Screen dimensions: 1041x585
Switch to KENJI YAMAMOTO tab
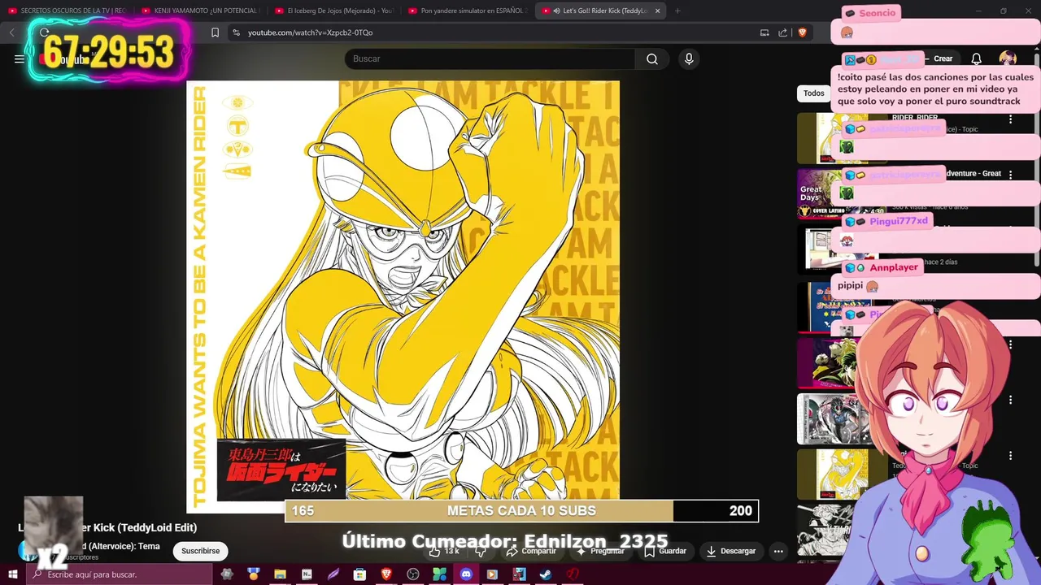click(x=200, y=11)
